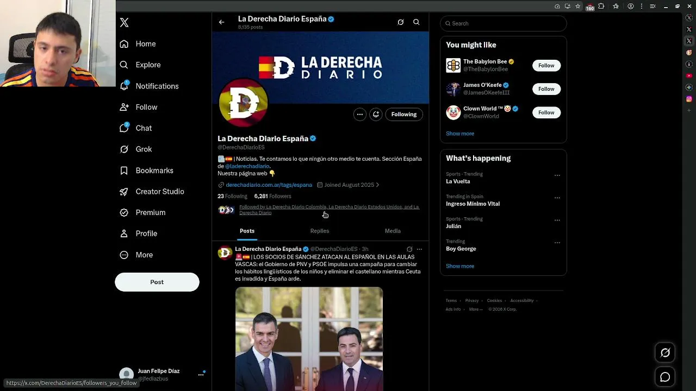Screen dimensions: 696x391
Task: Click the Grok icon in profile header
Action: tap(401, 22)
